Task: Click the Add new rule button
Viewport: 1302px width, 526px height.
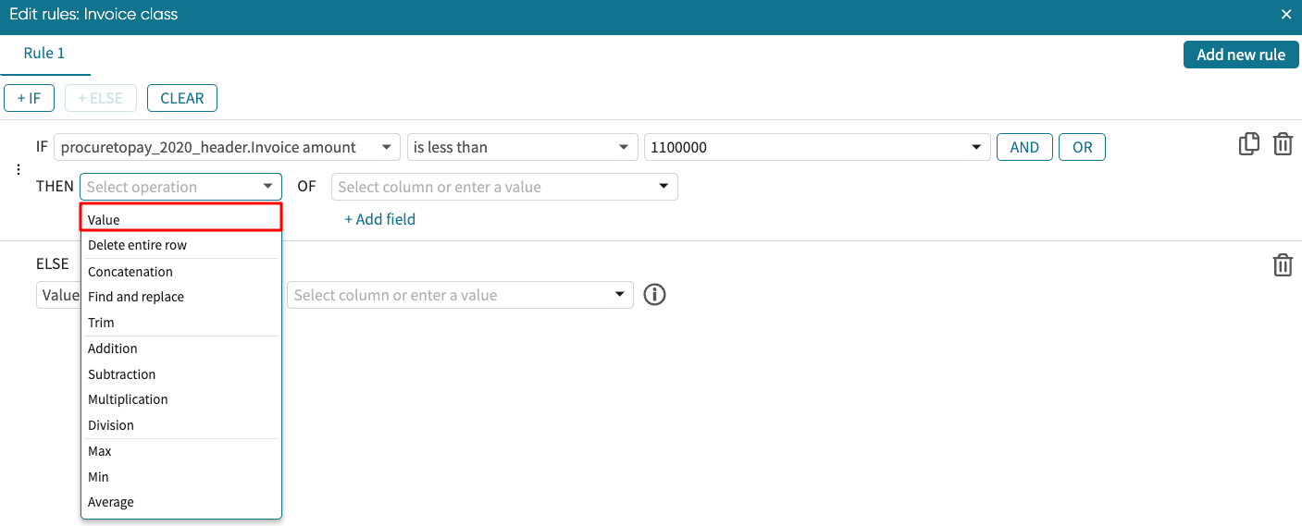Action: (1240, 55)
